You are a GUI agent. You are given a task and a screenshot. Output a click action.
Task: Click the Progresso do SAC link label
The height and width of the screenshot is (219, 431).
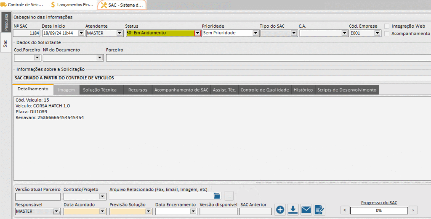tap(379, 203)
